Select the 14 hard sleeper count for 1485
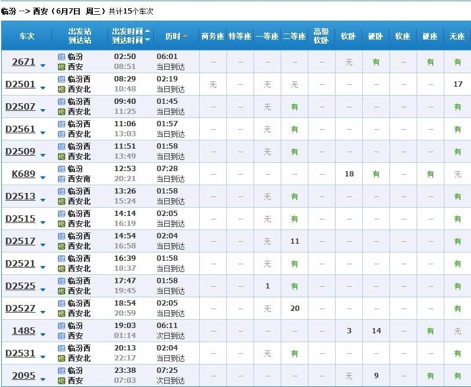Image resolution: width=471 pixels, height=387 pixels. pos(376,330)
